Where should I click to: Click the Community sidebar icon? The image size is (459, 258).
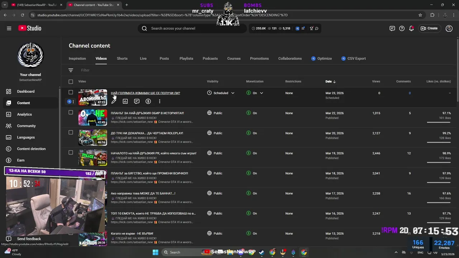pos(9,126)
